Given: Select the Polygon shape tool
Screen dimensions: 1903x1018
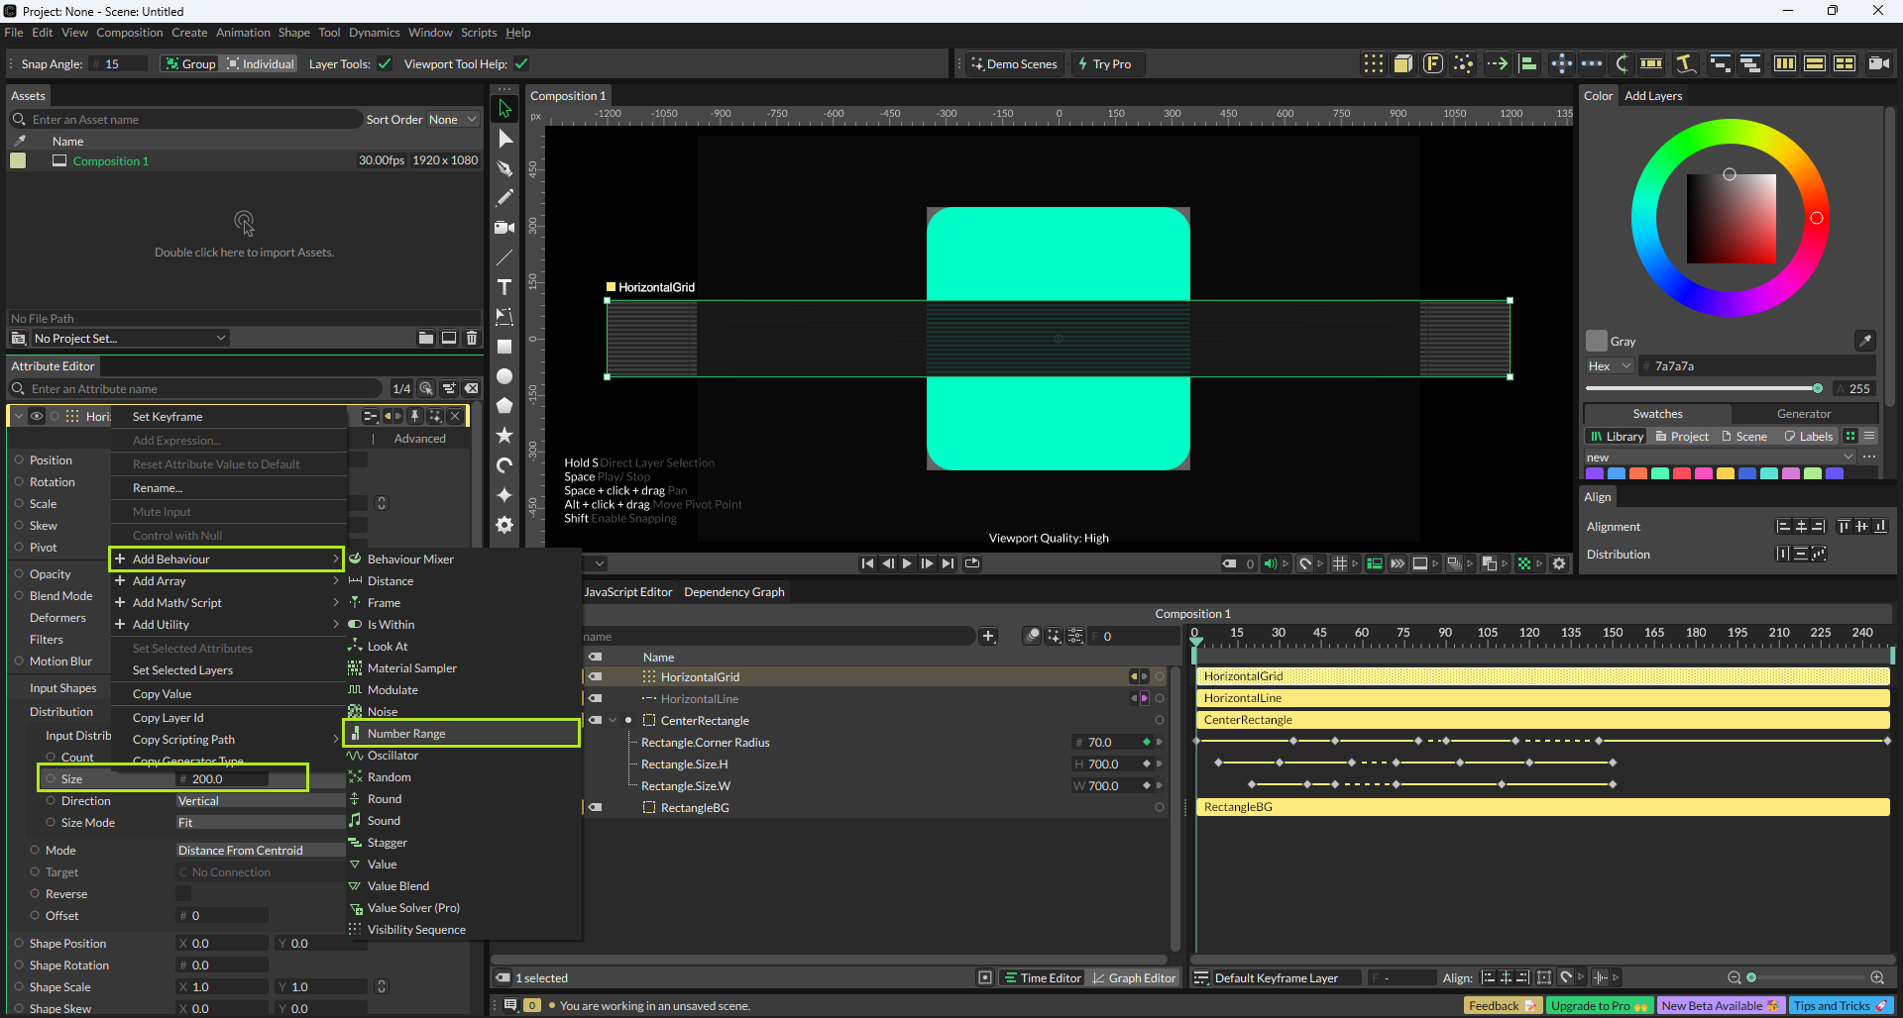Looking at the screenshot, I should [504, 406].
